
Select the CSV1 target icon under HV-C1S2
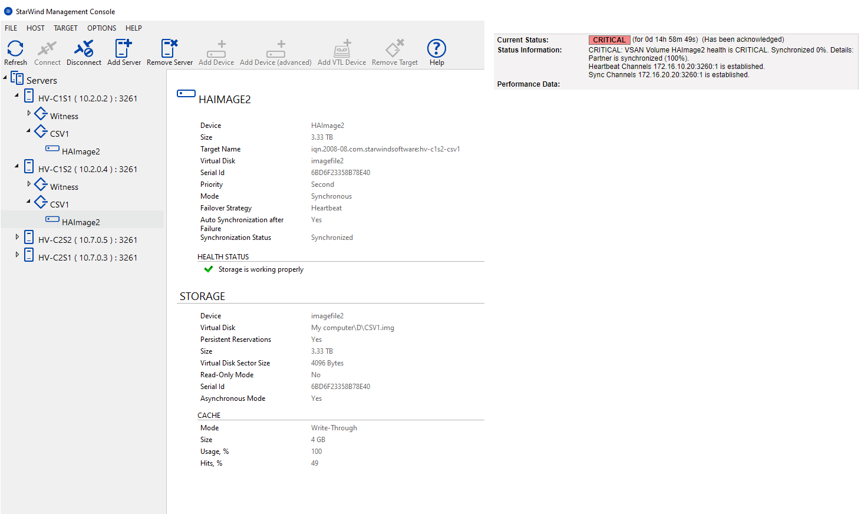tap(41, 202)
